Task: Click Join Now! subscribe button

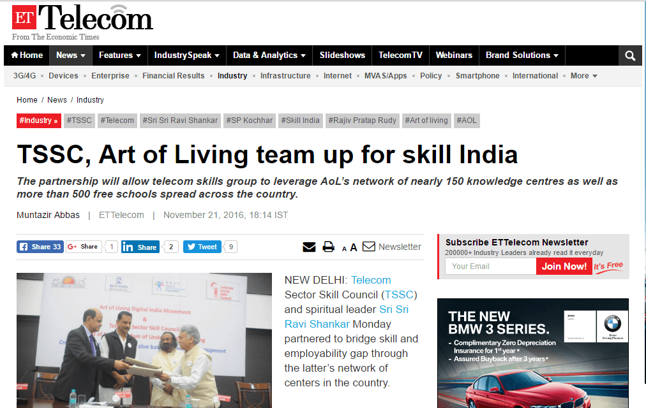Action: click(x=564, y=266)
